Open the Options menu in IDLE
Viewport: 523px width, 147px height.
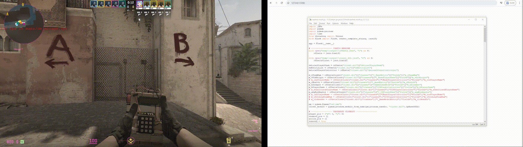click(335, 23)
